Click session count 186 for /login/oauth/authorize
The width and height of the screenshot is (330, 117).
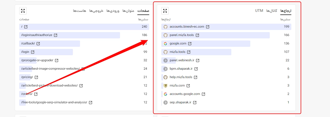coord(144,35)
